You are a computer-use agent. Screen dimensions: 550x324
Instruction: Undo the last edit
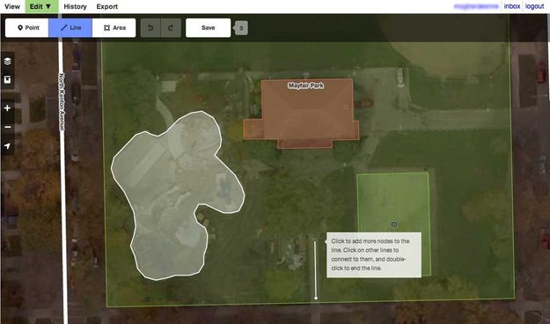(x=150, y=27)
